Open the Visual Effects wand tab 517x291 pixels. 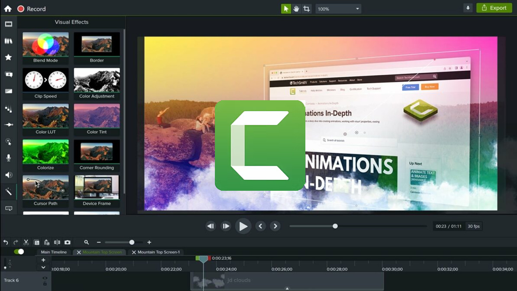(x=8, y=192)
